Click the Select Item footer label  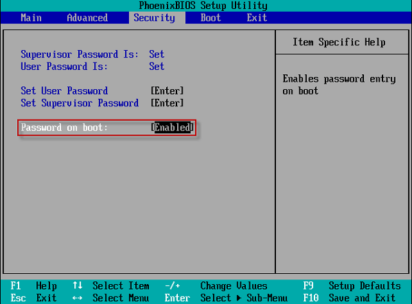tap(121, 285)
